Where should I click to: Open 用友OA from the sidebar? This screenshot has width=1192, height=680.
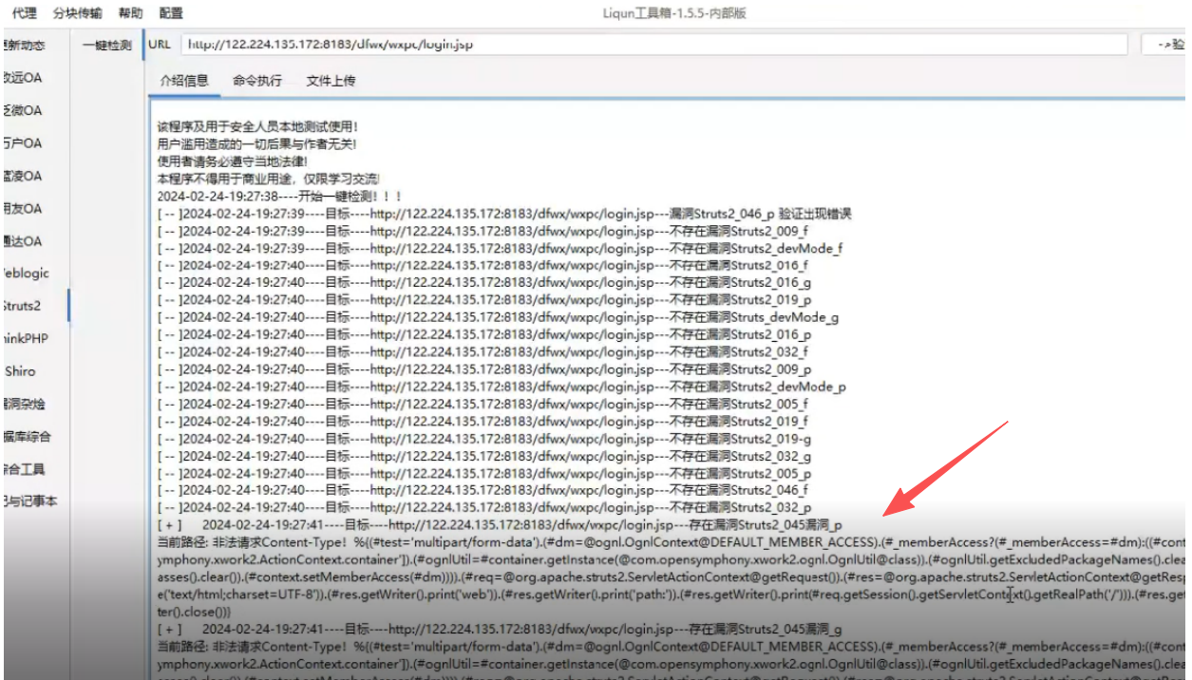click(23, 208)
